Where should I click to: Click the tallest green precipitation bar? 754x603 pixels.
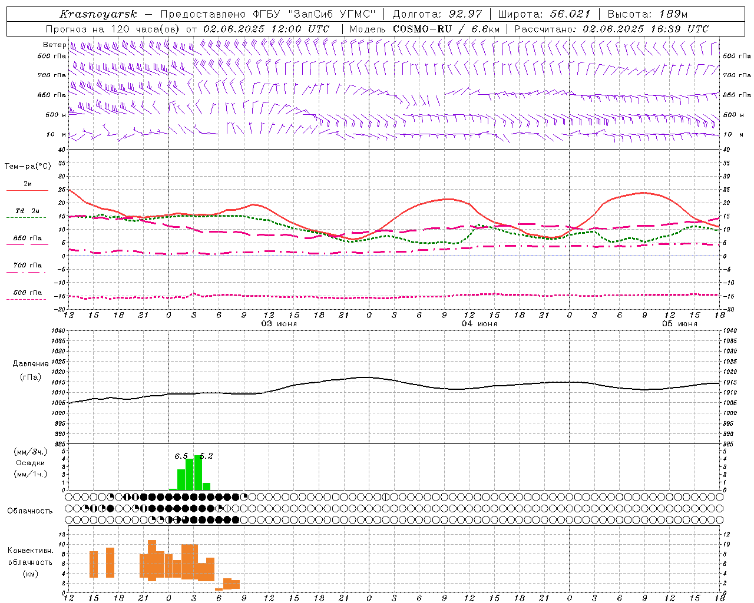click(x=198, y=473)
